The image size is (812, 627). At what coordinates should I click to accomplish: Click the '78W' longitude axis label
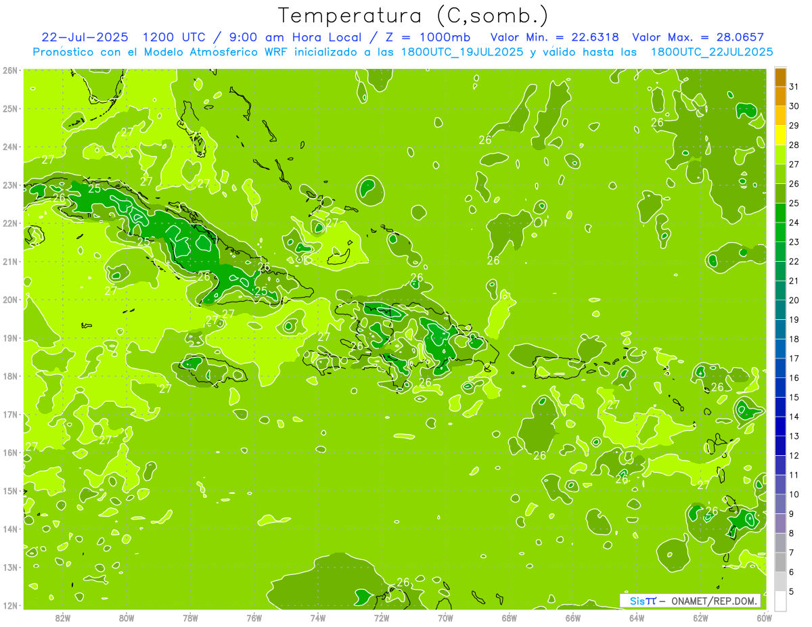[190, 617]
